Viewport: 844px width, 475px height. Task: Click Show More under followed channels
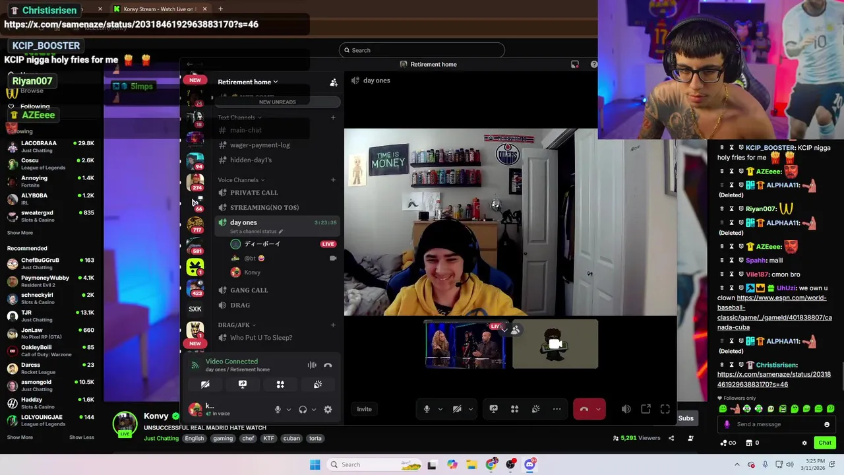(20, 233)
